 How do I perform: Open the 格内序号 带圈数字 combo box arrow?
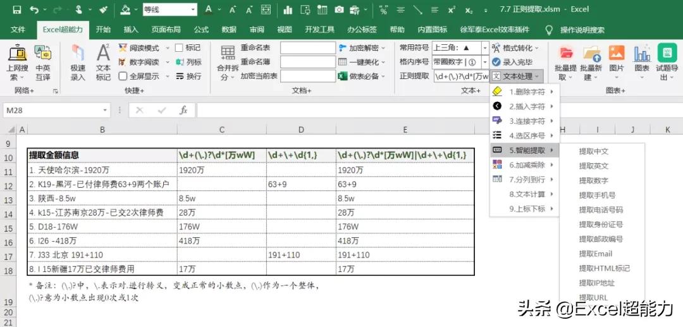coord(485,62)
